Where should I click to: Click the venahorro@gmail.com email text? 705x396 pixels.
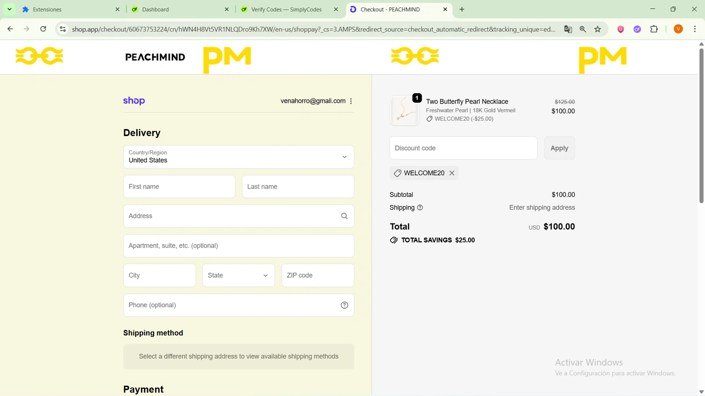pos(313,101)
